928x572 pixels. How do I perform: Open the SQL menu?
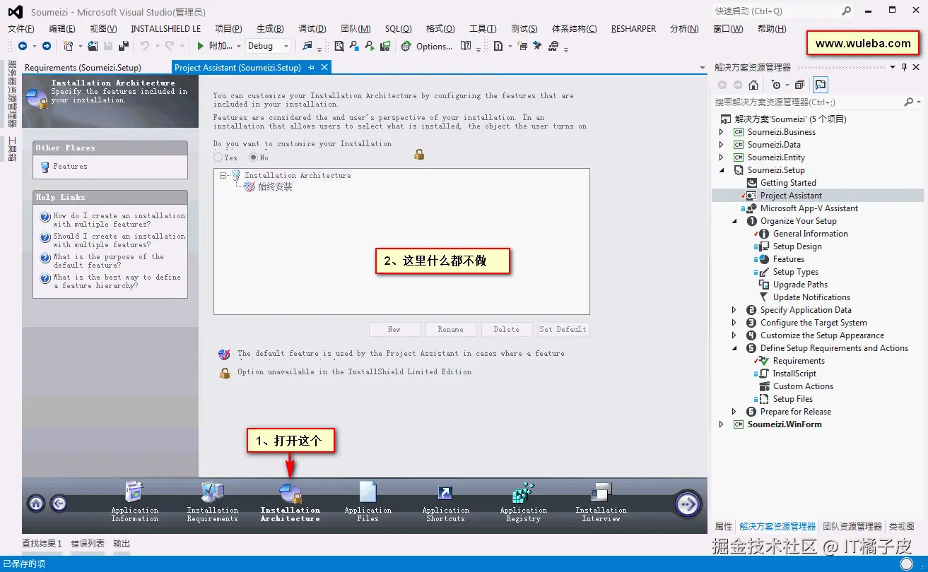click(x=397, y=28)
